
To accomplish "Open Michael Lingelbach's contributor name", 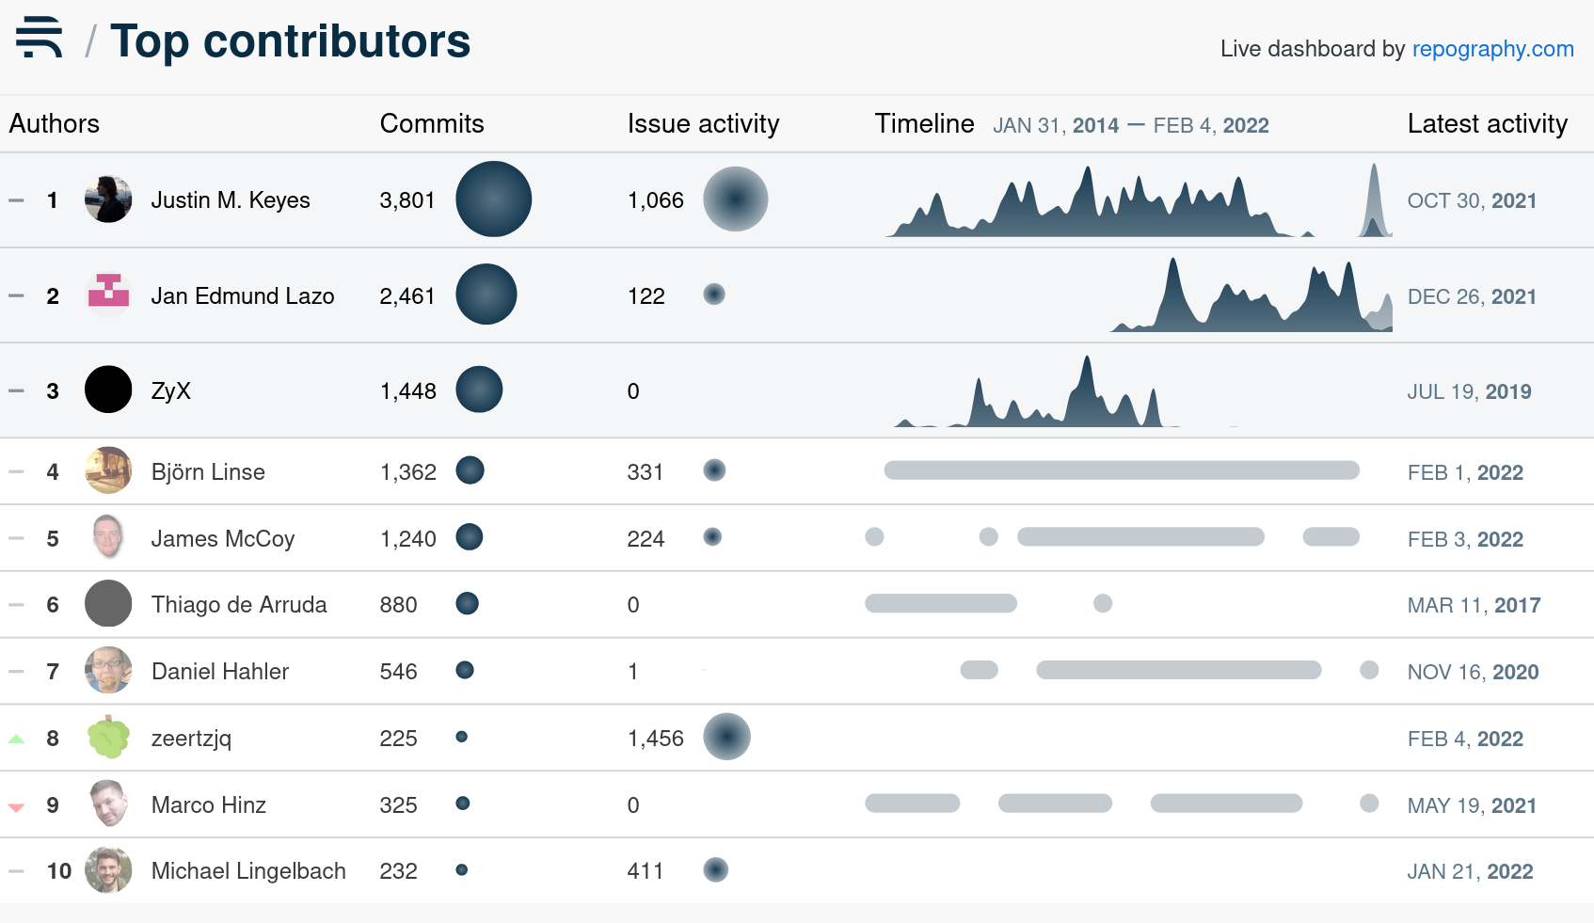I will coord(248,871).
